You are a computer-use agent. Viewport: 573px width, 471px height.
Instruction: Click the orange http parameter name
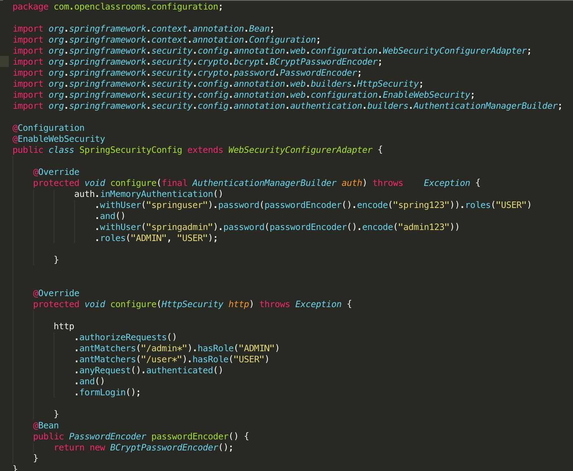(239, 304)
